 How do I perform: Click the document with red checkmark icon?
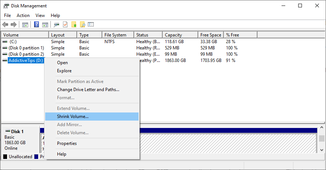pyautogui.click(x=65, y=25)
